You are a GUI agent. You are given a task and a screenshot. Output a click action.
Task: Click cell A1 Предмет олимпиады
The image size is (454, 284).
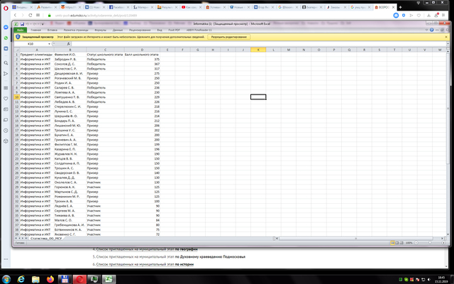tap(35, 54)
